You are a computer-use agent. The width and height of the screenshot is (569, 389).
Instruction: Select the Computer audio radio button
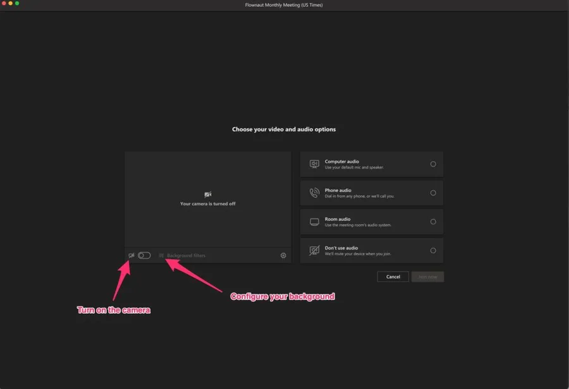point(433,164)
